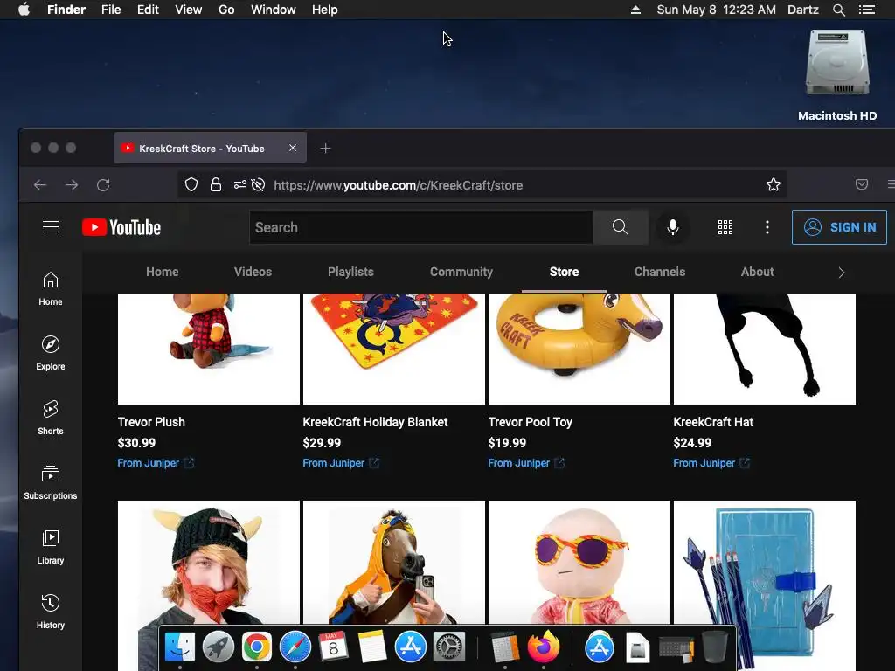Open the viking beanie beard product image
The height and width of the screenshot is (671, 895).
209,562
